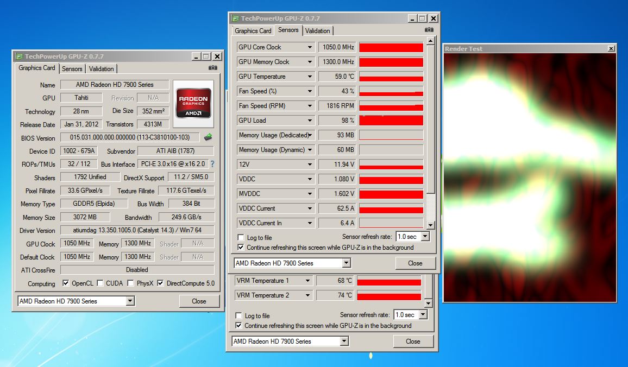
Task: Toggle the PhysX checkbox
Action: point(130,283)
